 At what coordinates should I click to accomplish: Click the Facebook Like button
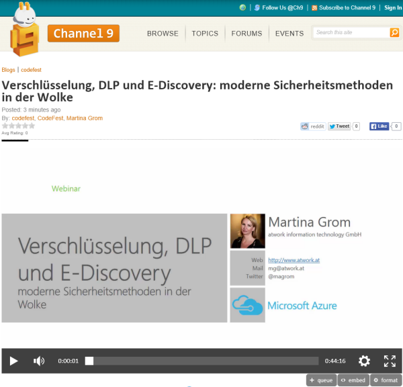379,126
